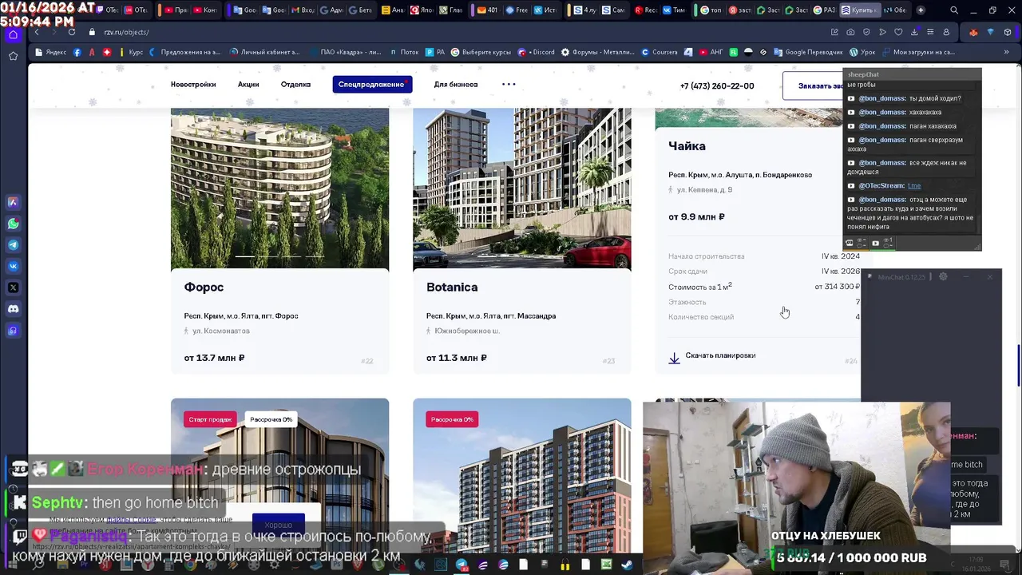Click the Яндекс bookmark
The height and width of the screenshot is (575, 1022).
click(50, 52)
